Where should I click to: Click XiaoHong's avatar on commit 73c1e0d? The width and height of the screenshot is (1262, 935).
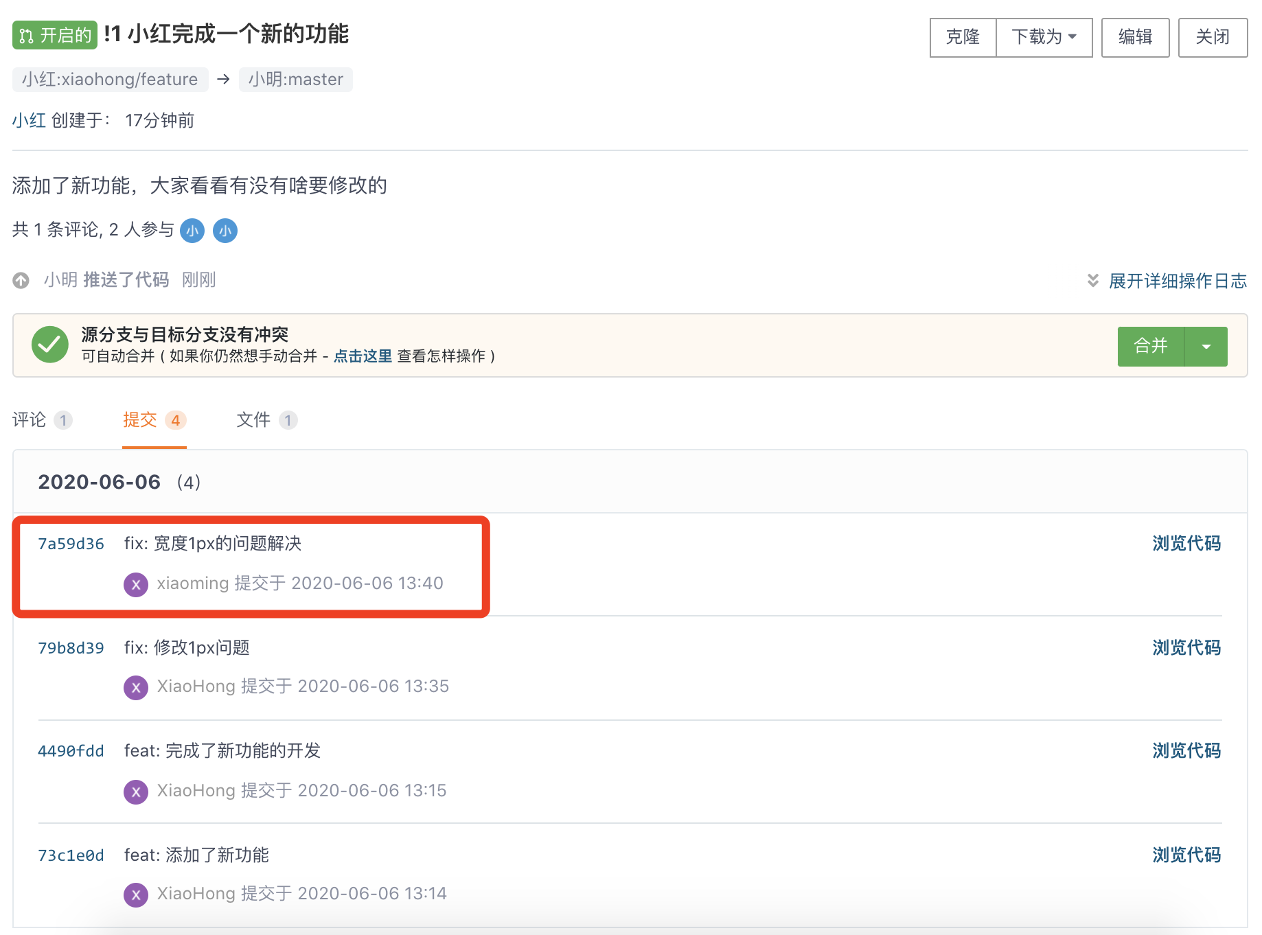(136, 894)
